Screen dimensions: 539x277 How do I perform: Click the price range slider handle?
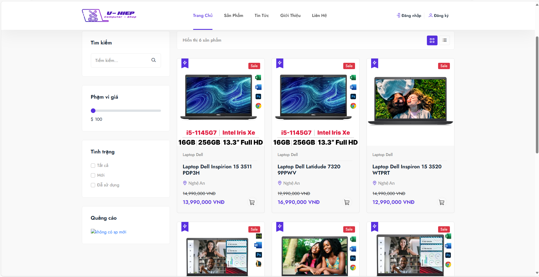tap(93, 111)
